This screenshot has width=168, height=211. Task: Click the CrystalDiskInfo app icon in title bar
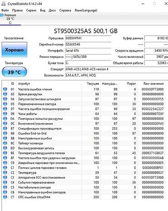point(3,4)
